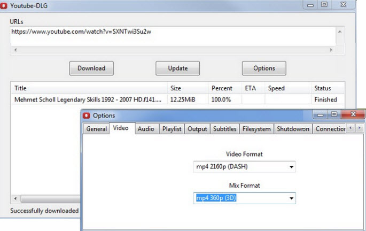The height and width of the screenshot is (231, 366).
Task: Click URL box horizontal scroll left arrow
Action: (15, 50)
